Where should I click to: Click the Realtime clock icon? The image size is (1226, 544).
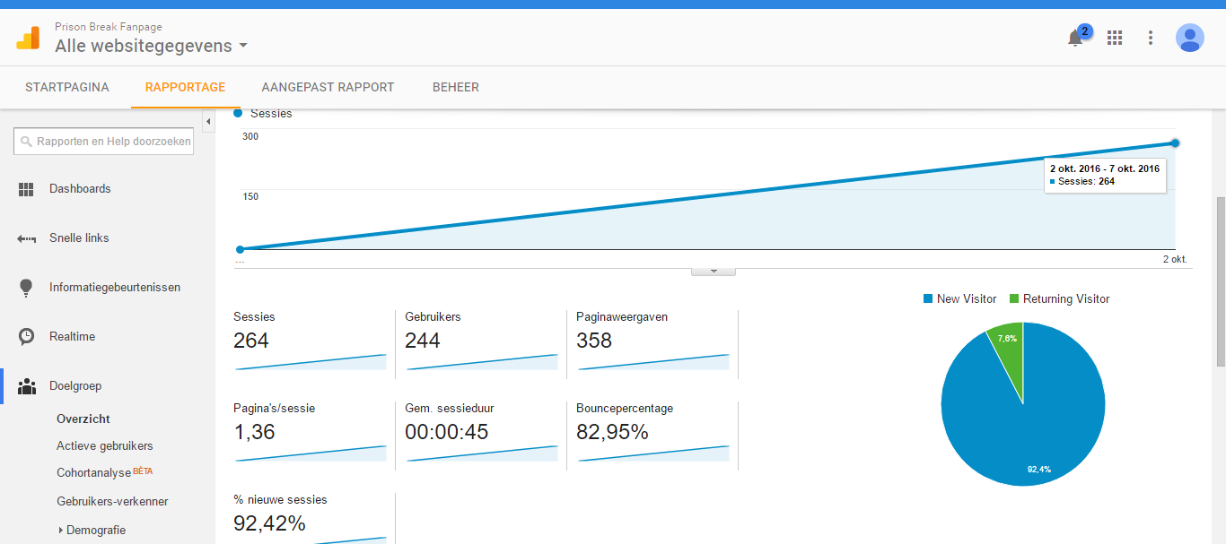pos(26,337)
